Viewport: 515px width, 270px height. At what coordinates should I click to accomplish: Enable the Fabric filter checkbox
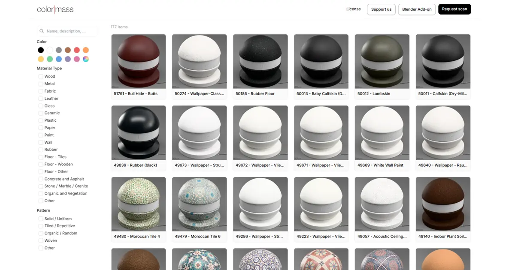41,91
